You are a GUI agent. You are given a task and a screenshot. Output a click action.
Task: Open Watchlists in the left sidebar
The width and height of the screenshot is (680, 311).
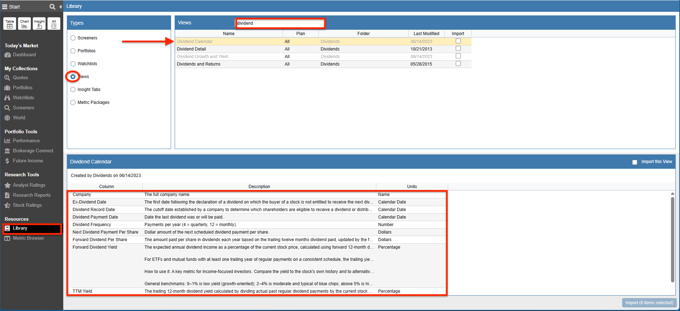coord(23,98)
